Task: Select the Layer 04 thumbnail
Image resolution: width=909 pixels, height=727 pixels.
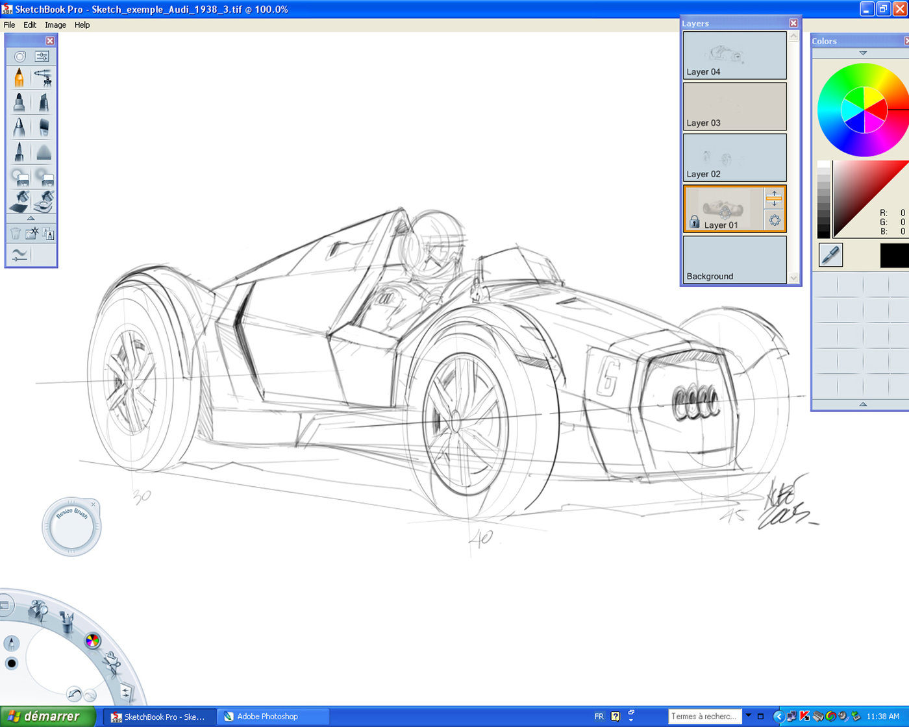Action: click(x=734, y=55)
